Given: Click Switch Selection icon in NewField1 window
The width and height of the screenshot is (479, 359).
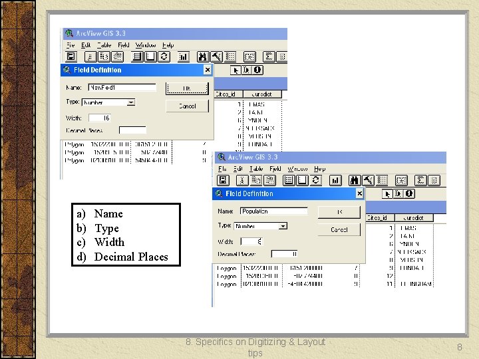Looking at the screenshot, I should coord(164,57).
